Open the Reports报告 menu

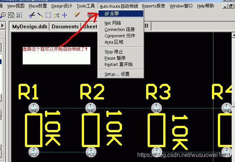[154, 6]
